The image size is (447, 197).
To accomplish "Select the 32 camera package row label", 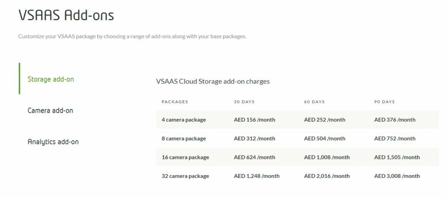I will [185, 176].
